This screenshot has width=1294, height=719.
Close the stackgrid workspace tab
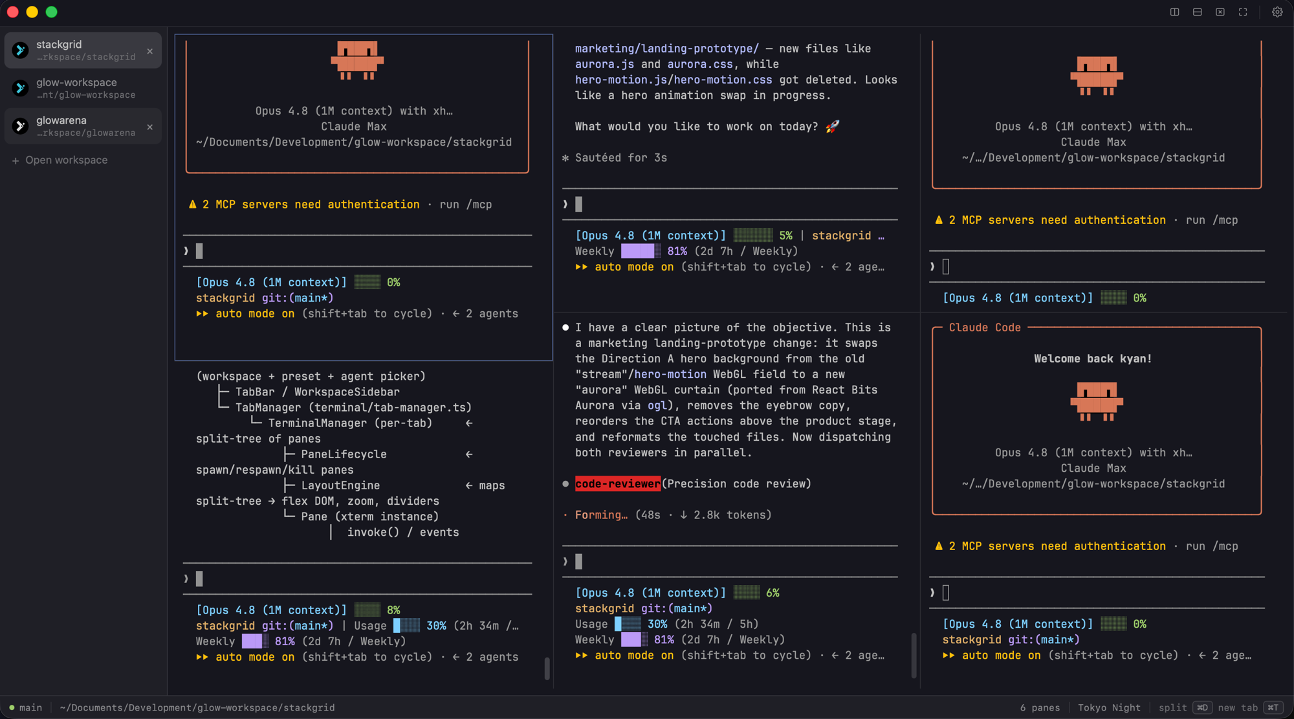click(x=150, y=50)
